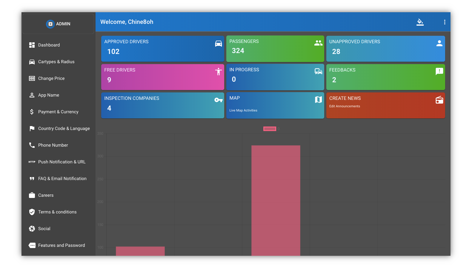Screen dimensions: 472x268
Task: Click the radio icon on Create News
Action: [439, 100]
